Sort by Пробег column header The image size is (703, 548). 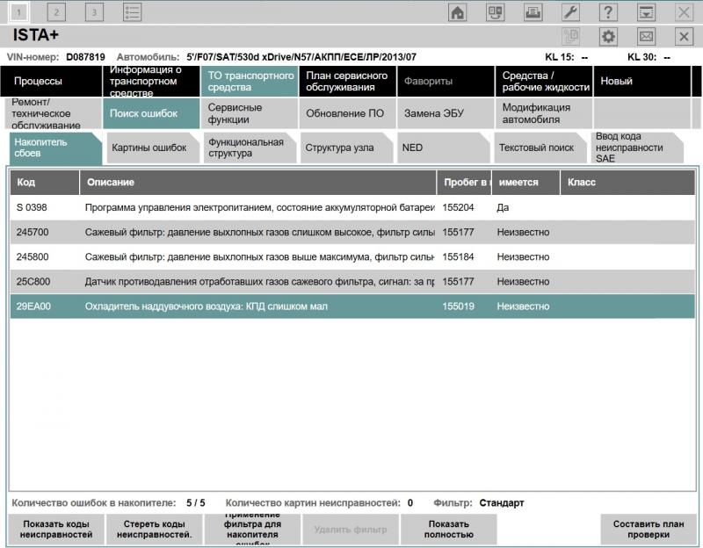pos(465,183)
